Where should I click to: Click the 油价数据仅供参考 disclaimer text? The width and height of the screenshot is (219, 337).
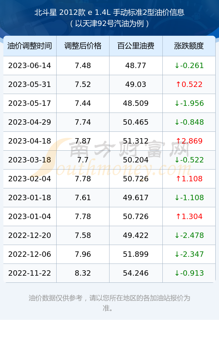point(56,298)
